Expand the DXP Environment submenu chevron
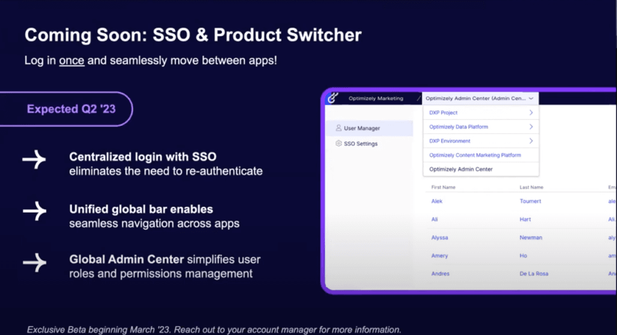This screenshot has height=335, width=617. 531,141
